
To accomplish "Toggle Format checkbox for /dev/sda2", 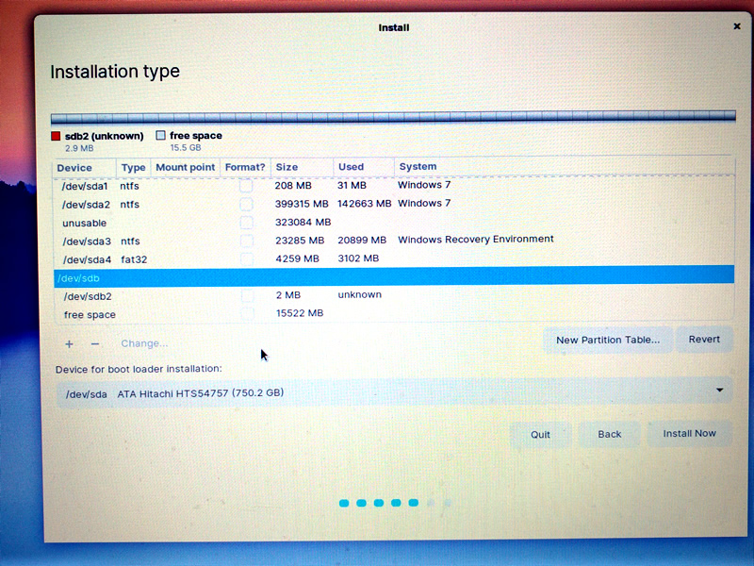I will (x=246, y=204).
